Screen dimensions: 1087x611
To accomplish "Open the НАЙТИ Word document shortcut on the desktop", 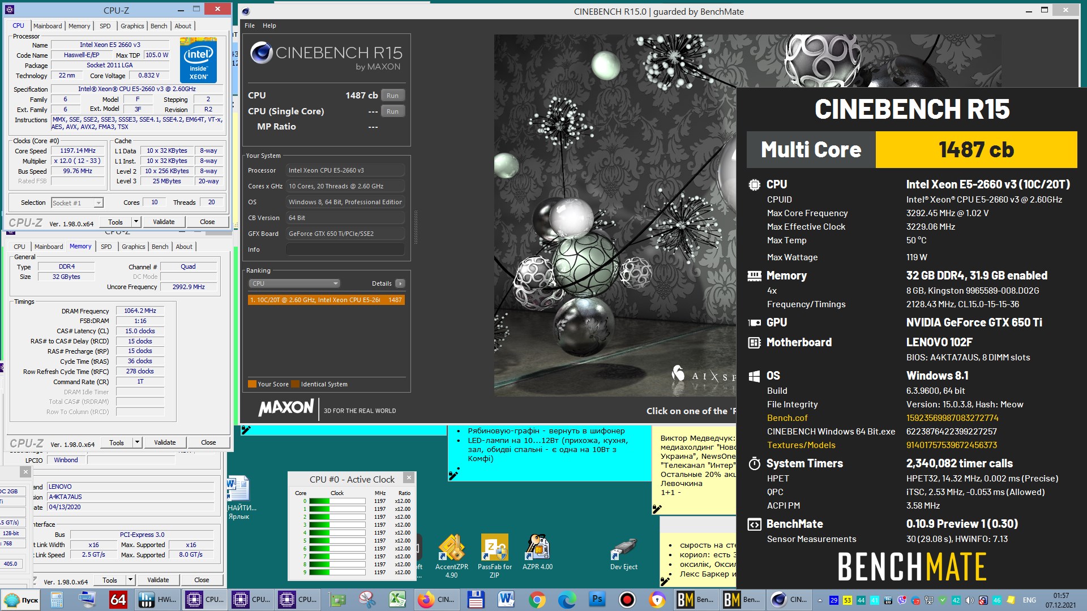I will tap(240, 498).
